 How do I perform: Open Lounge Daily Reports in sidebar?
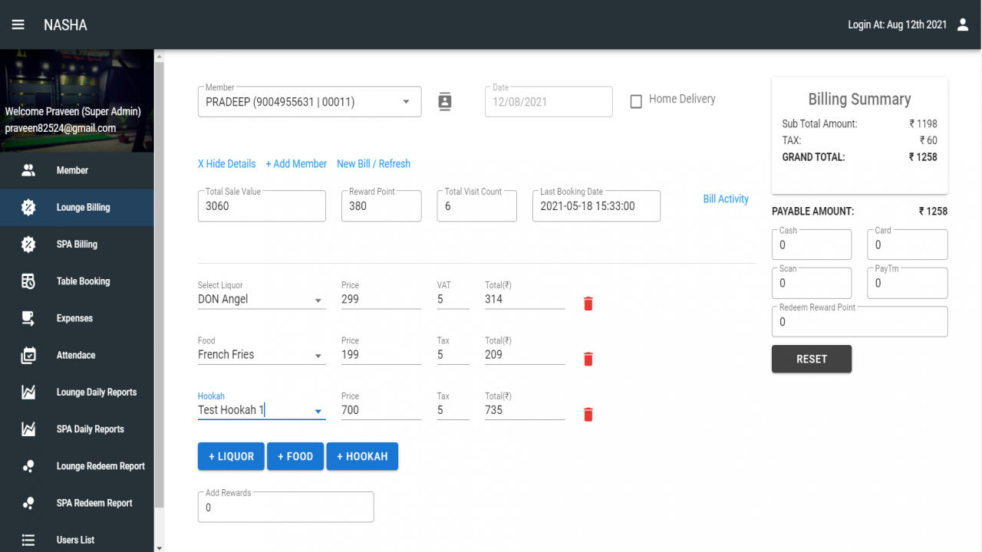77,392
